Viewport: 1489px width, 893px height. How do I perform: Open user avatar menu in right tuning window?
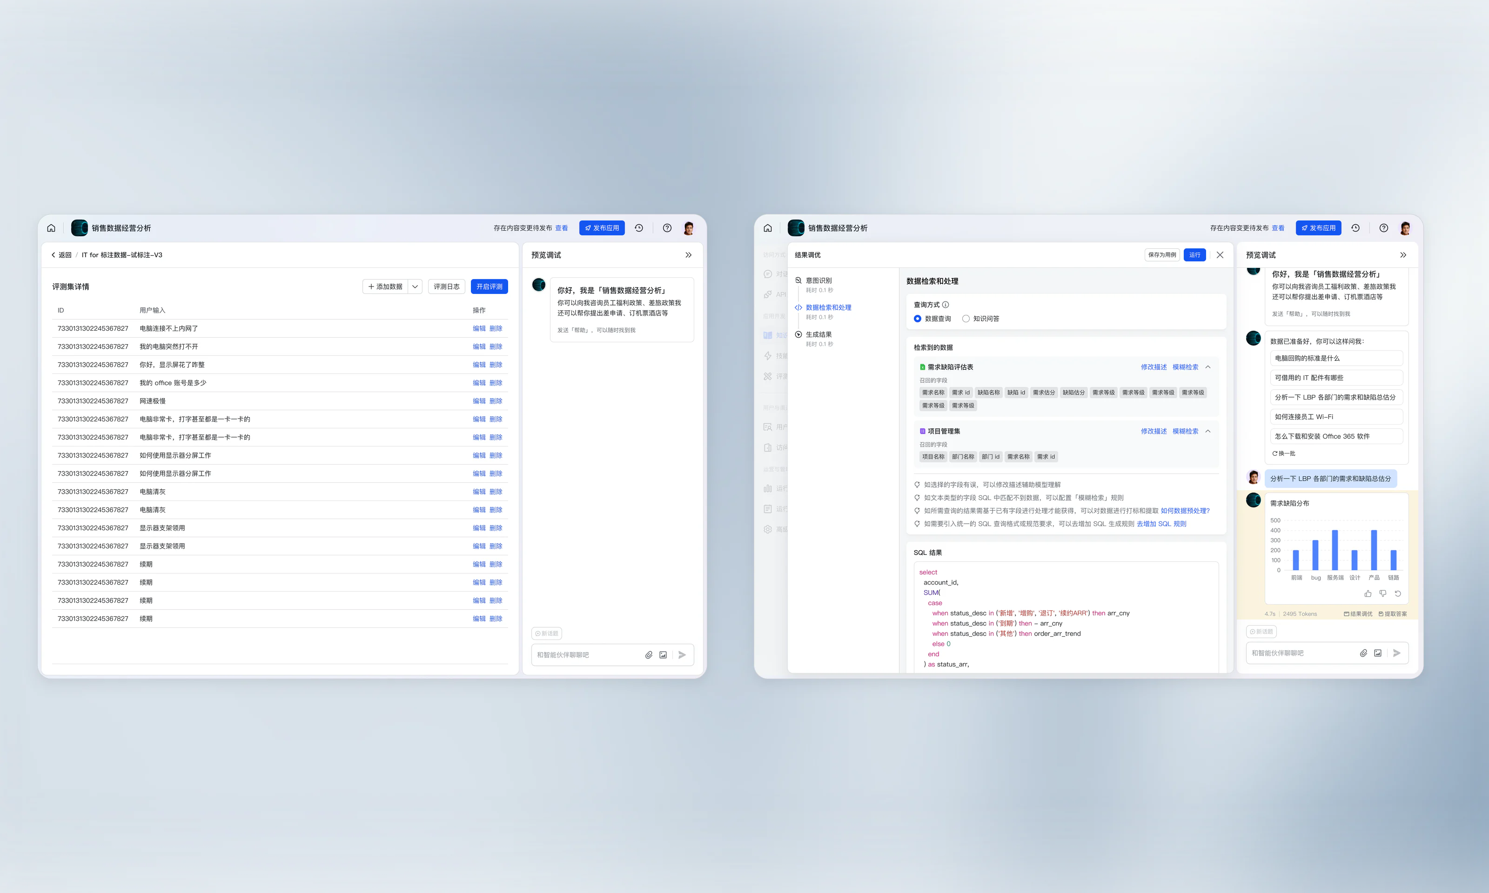(1405, 228)
